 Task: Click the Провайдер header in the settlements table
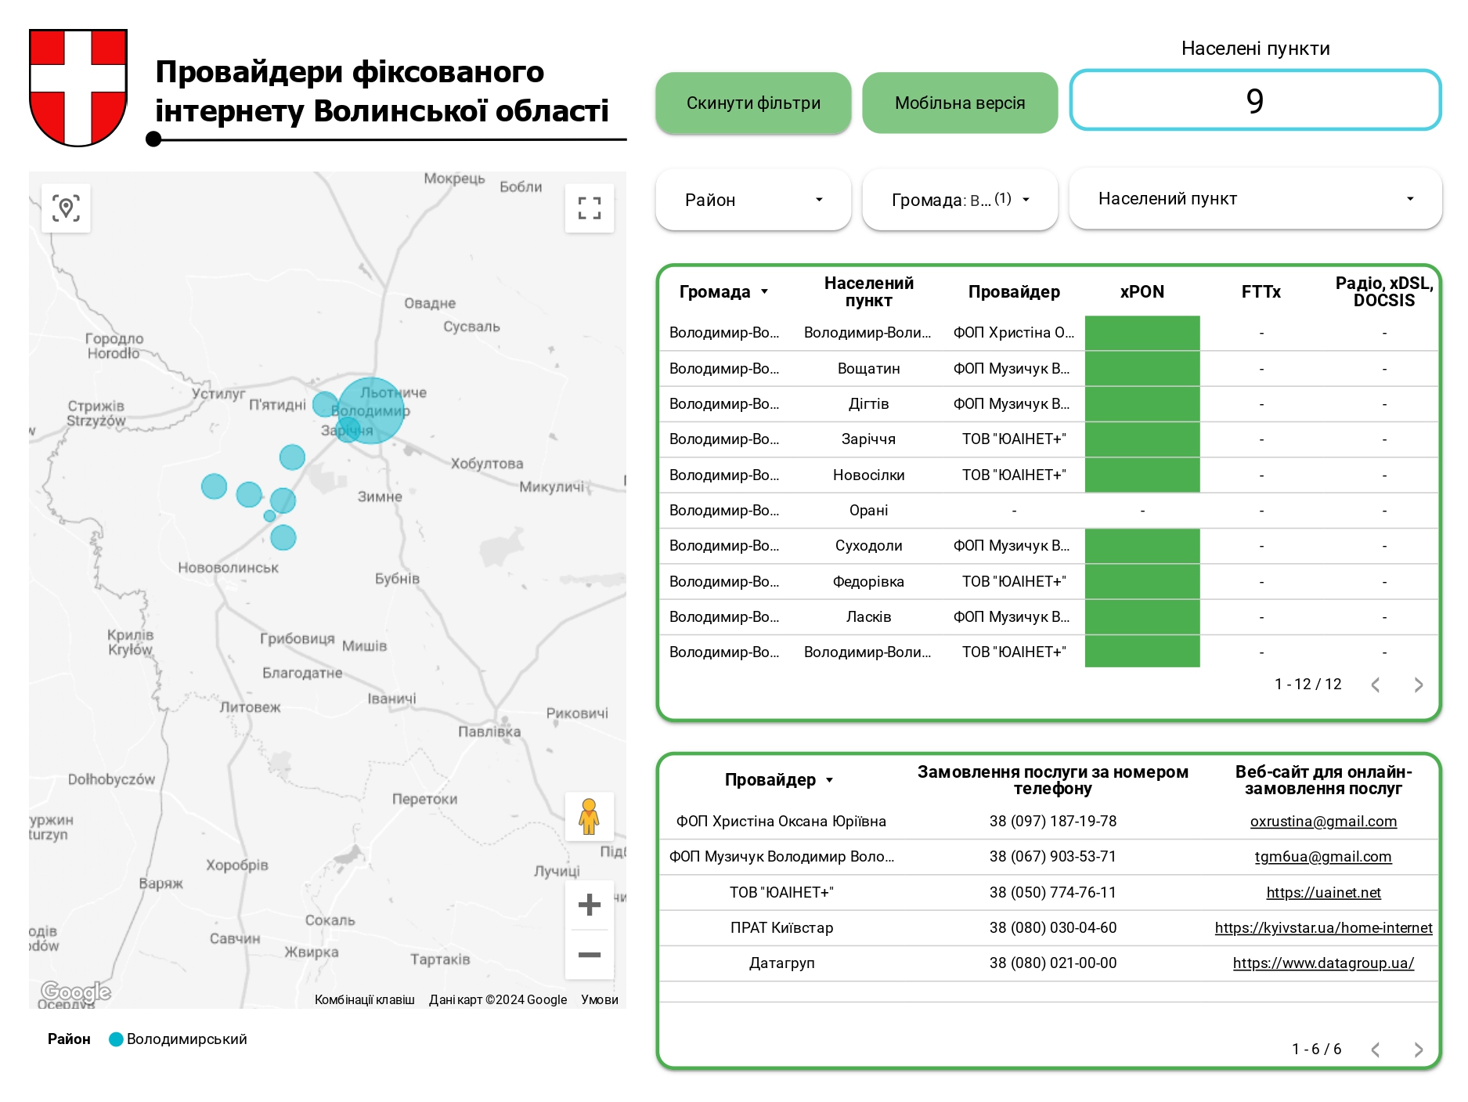click(x=1014, y=292)
